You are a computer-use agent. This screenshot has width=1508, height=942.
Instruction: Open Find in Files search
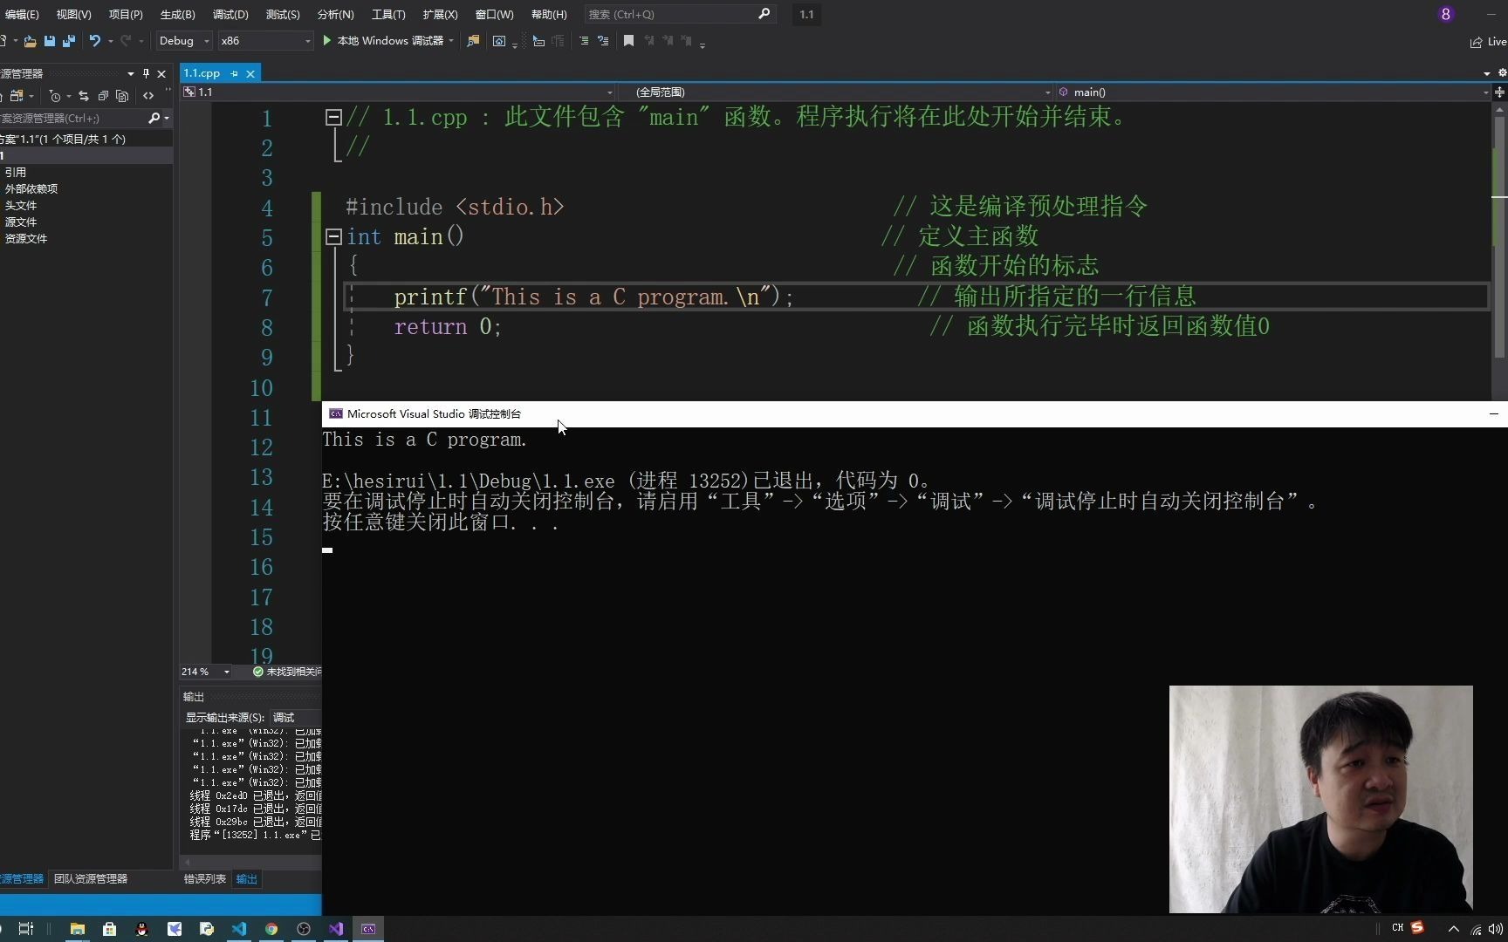coord(474,41)
